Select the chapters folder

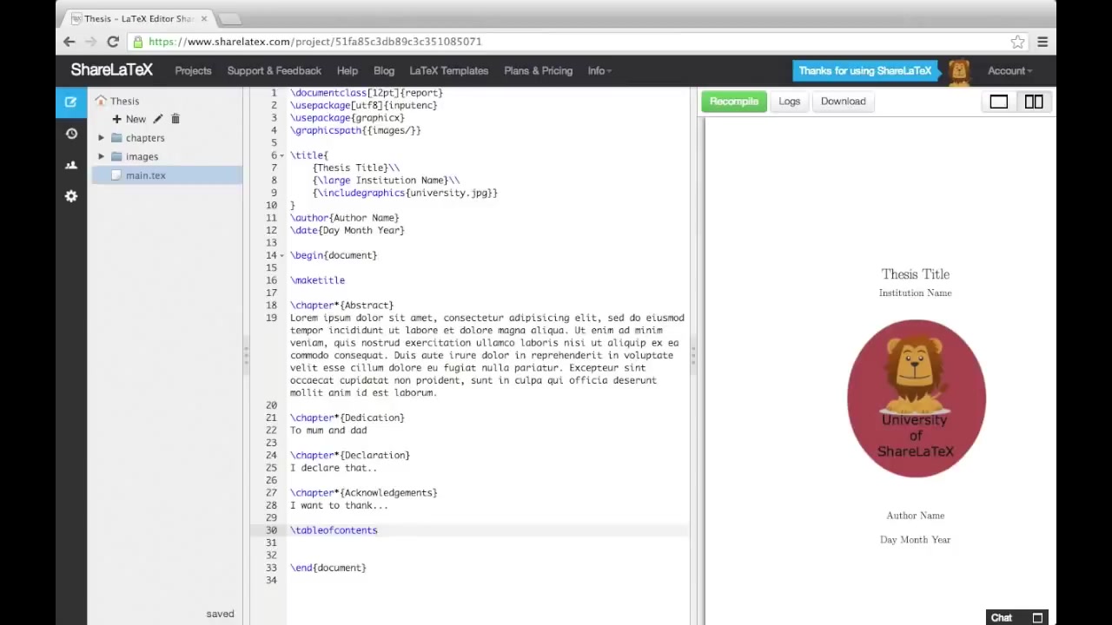coord(145,138)
